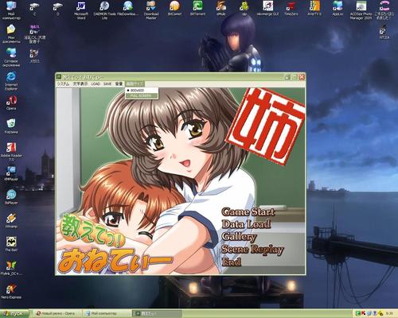The image size is (398, 318).
Task: Click the game window title bar icon
Action: tap(59, 77)
